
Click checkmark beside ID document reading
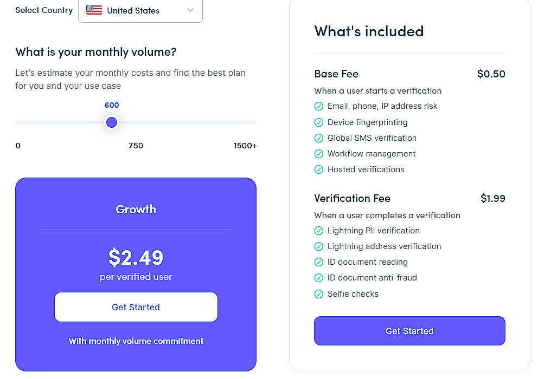tap(319, 262)
